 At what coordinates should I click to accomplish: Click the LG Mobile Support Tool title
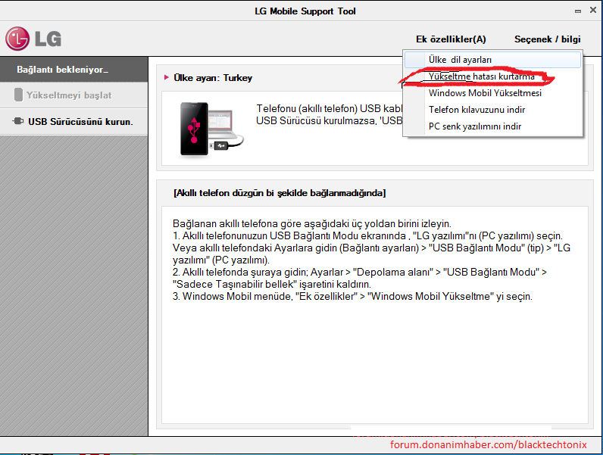point(305,11)
